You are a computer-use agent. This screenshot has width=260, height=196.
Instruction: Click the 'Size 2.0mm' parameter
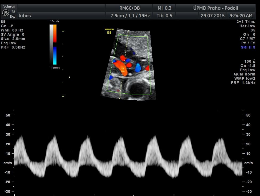pyautogui.click(x=13, y=39)
